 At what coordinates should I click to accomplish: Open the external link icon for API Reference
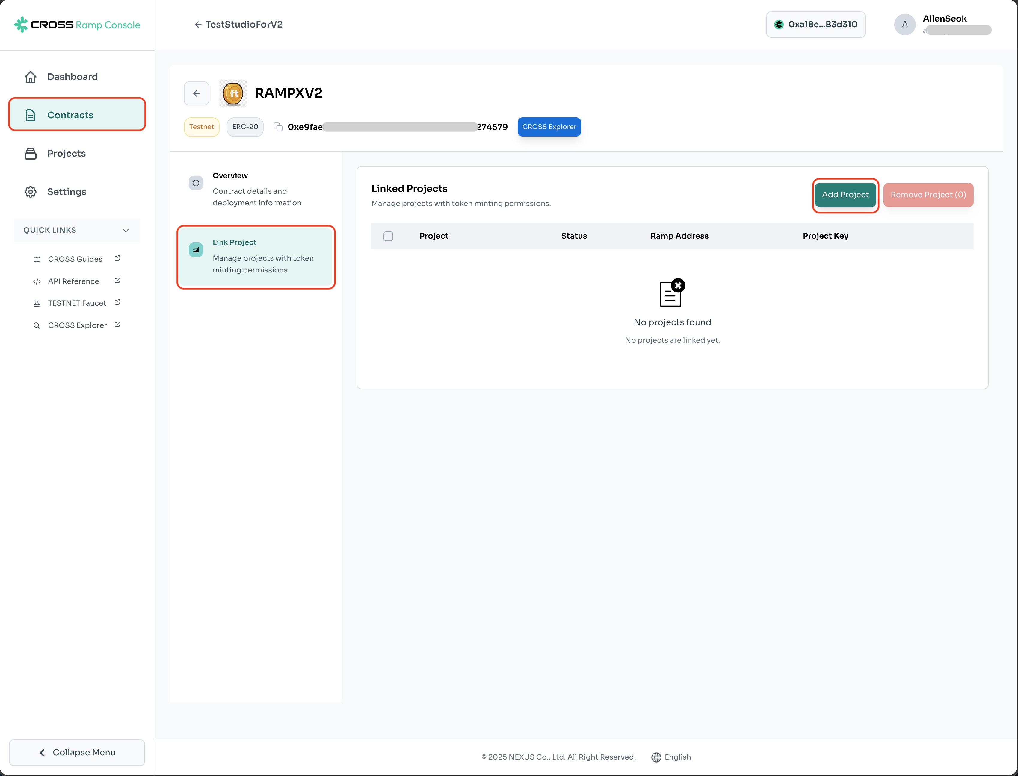[x=117, y=281]
